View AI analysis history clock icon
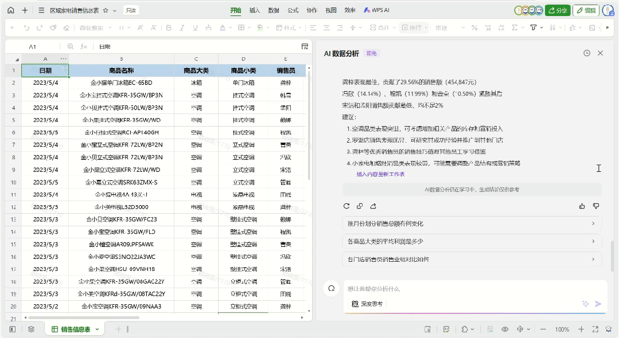The image size is (619, 338). pyautogui.click(x=587, y=53)
